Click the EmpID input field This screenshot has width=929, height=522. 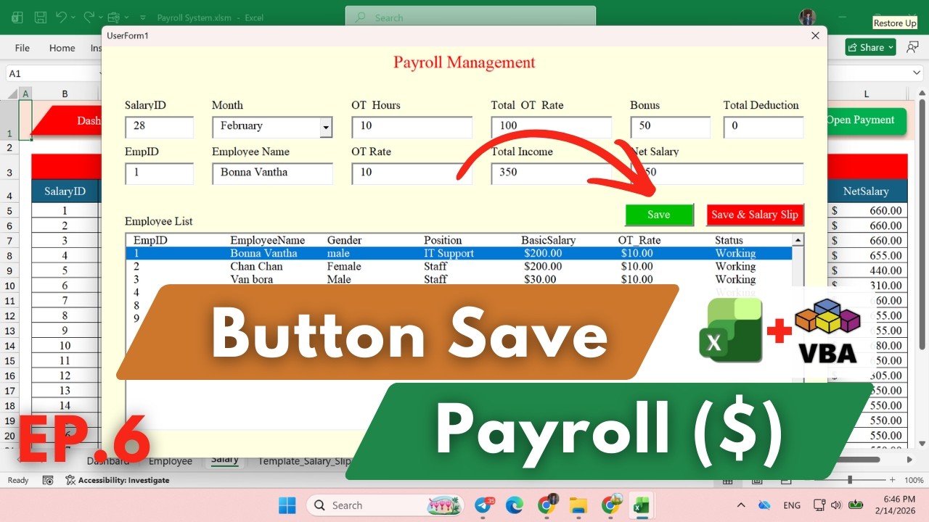coord(160,173)
